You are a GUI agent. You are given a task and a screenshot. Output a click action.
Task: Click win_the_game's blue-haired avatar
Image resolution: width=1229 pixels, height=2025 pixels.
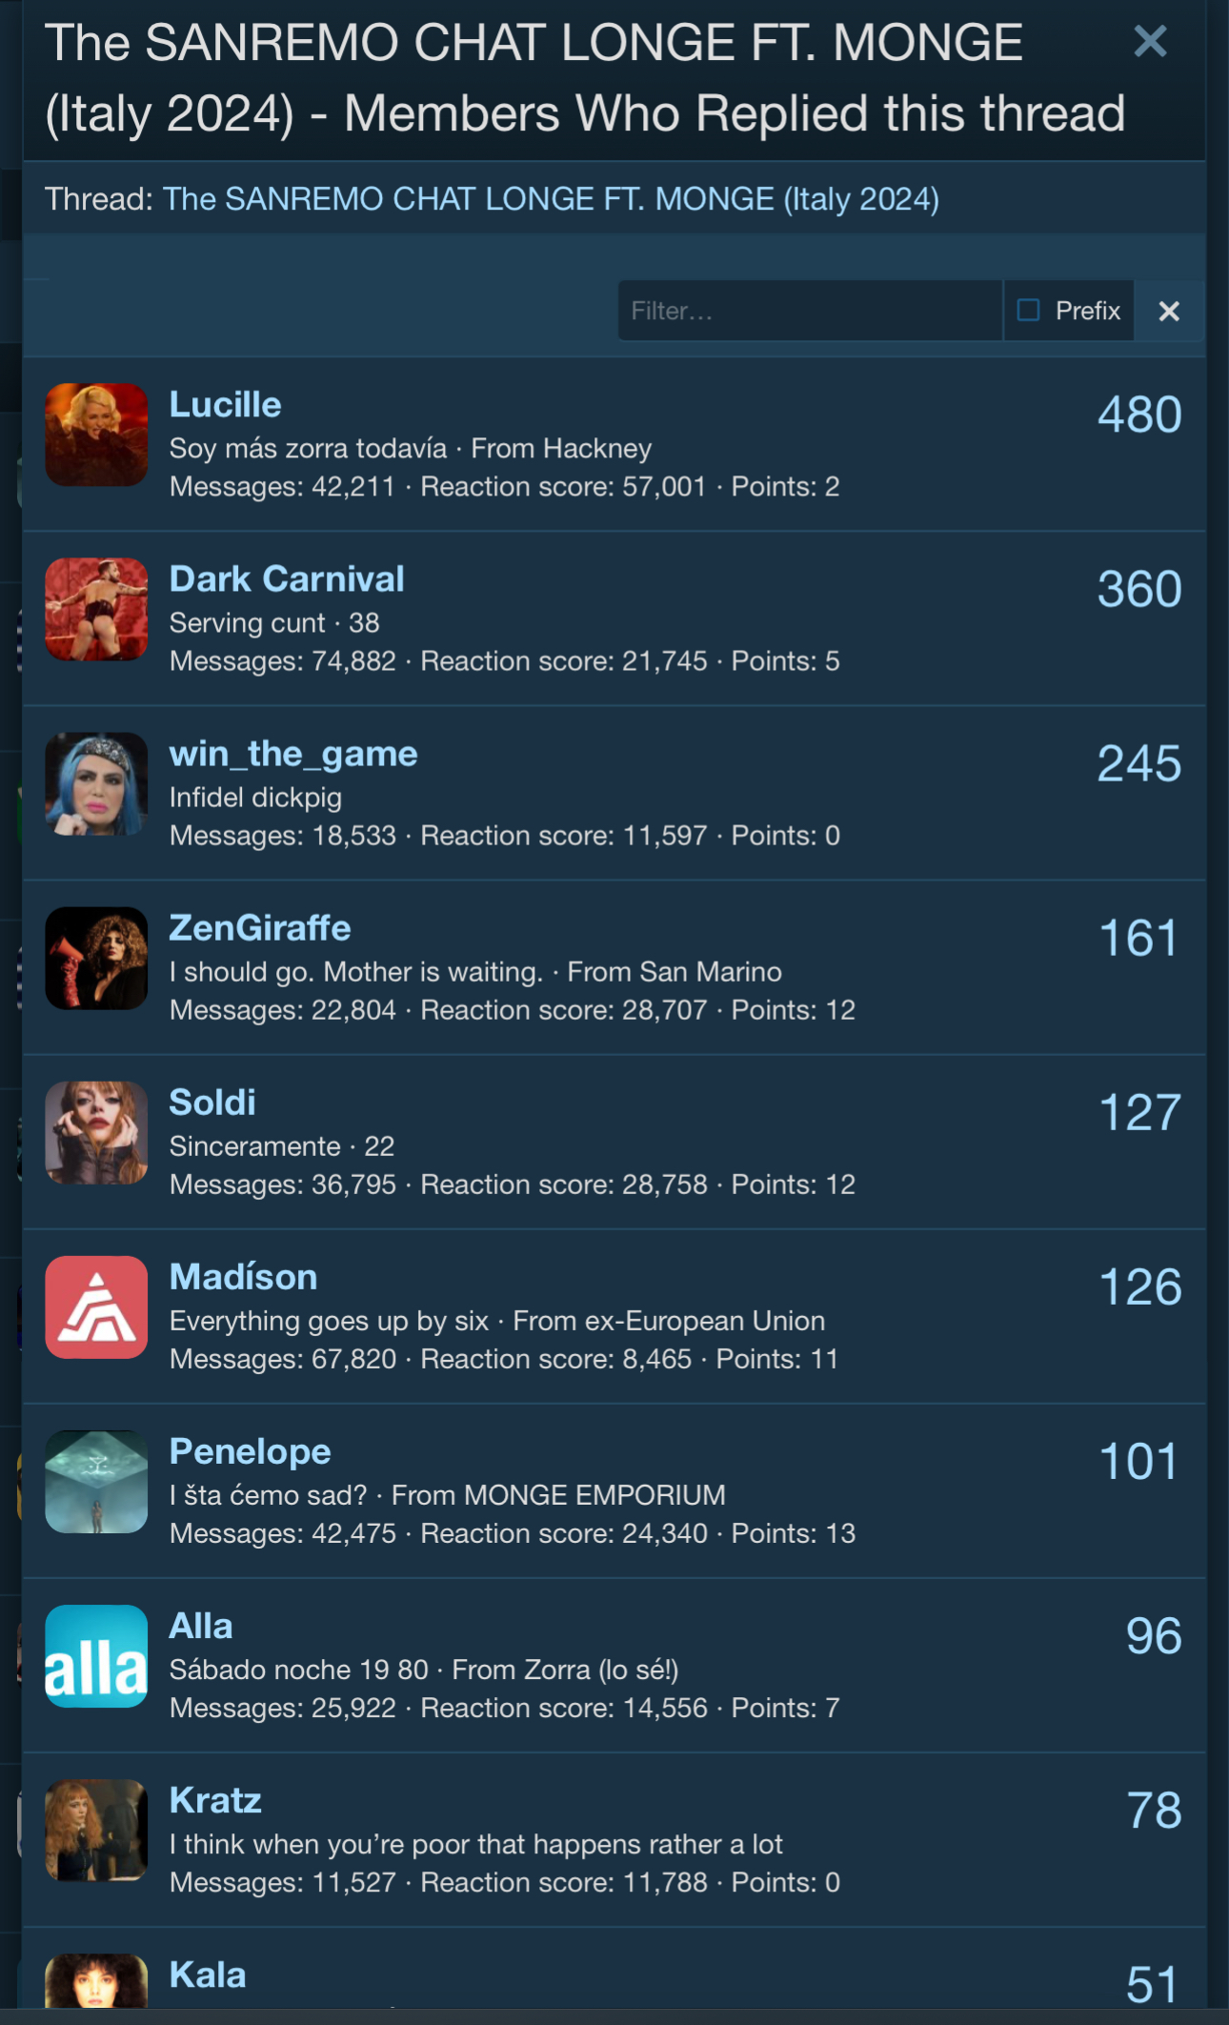click(96, 783)
